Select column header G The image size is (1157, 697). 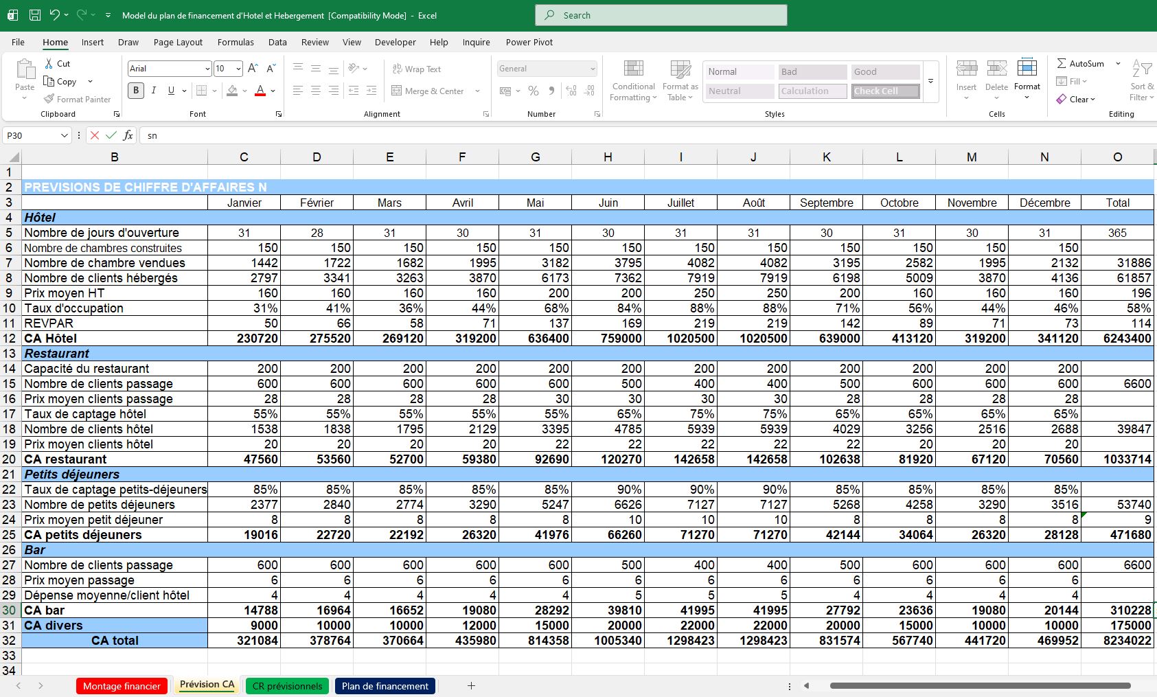(535, 157)
